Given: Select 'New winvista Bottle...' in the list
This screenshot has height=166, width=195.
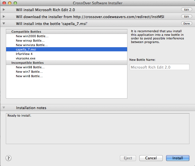Looking at the screenshot, I should 66,45.
